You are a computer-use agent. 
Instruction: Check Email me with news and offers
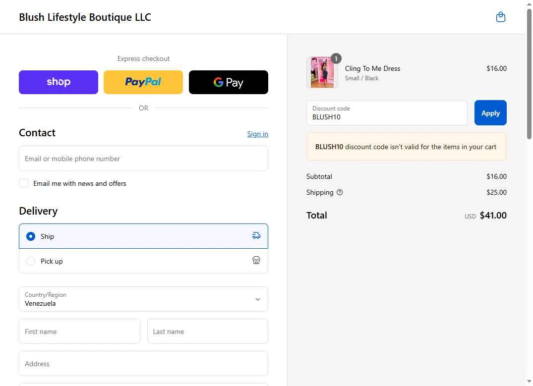coord(24,183)
